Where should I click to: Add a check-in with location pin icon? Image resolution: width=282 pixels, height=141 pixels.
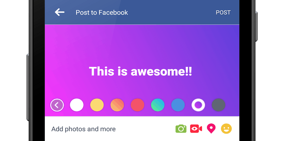pos(211,129)
